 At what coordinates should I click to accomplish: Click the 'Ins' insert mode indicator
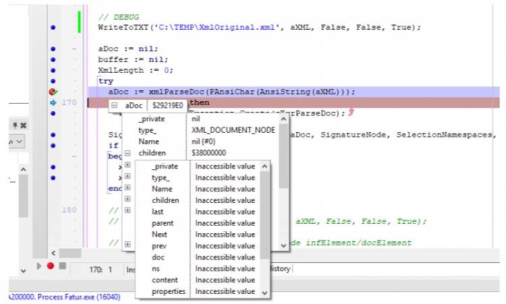pyautogui.click(x=131, y=270)
